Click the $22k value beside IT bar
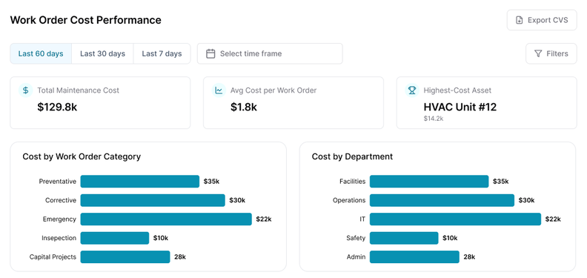This screenshot has height=278, width=587. pos(553,219)
